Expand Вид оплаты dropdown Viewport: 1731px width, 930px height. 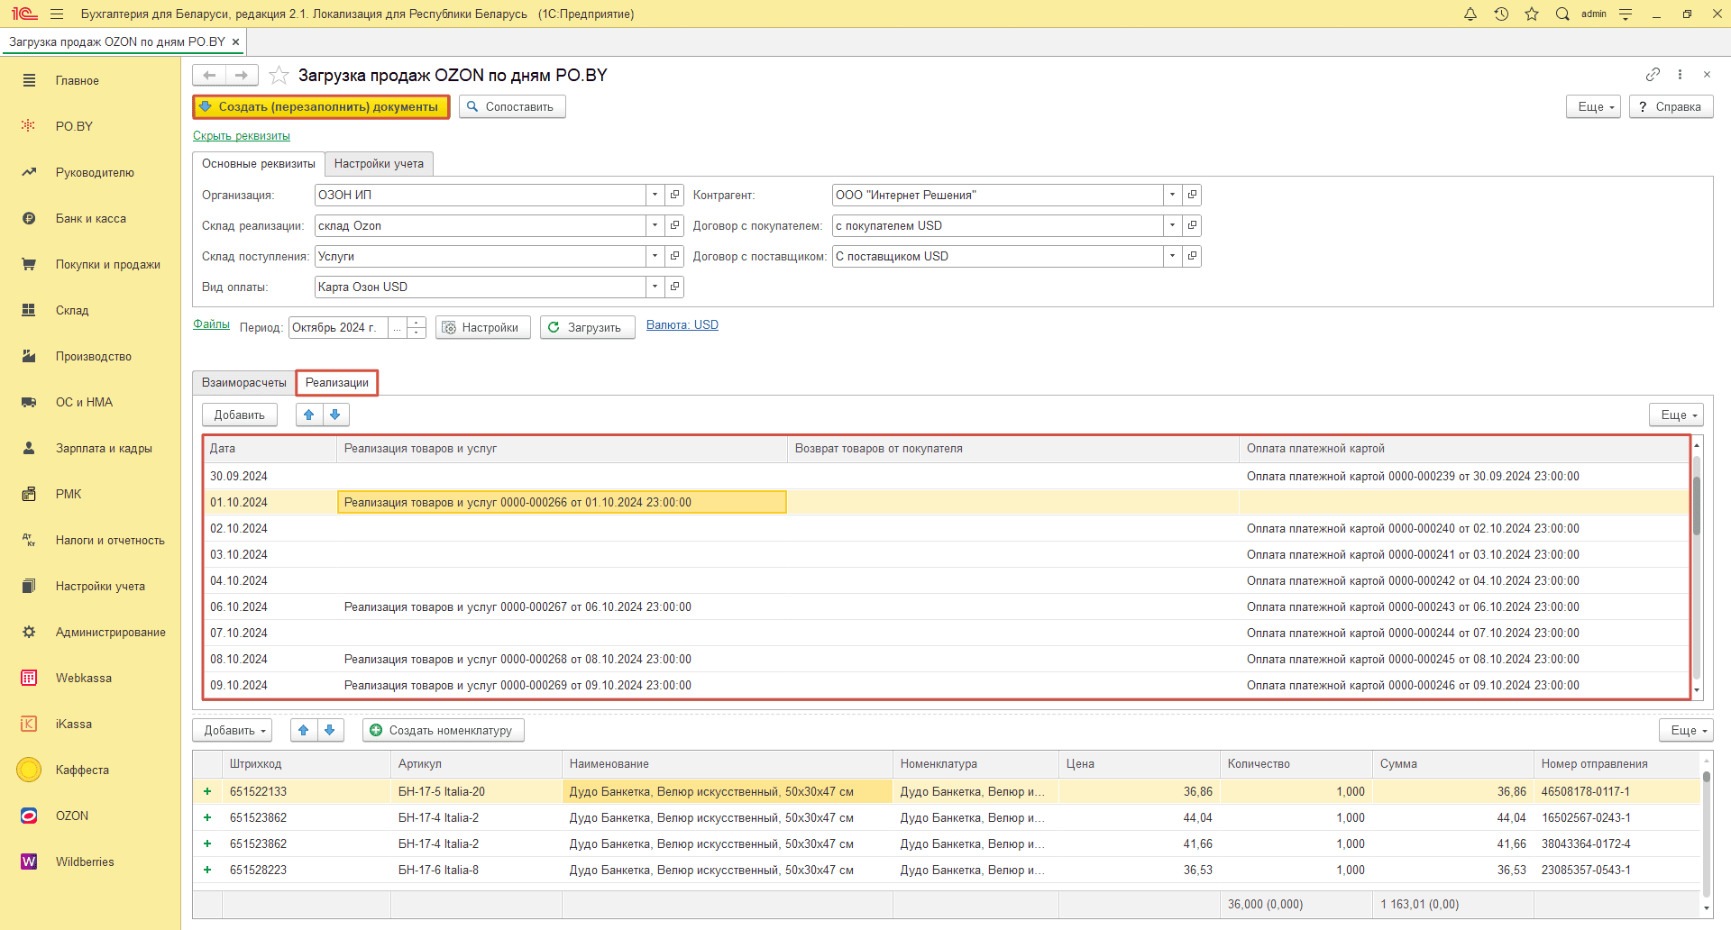[655, 287]
